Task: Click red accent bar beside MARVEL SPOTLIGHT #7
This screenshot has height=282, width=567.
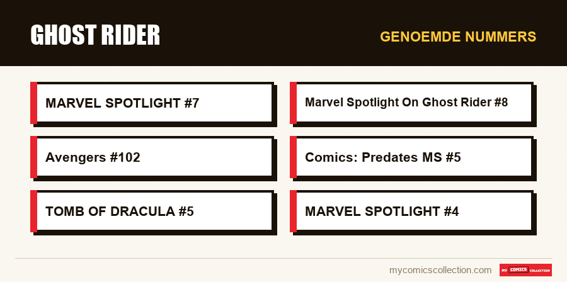Action: 33,103
